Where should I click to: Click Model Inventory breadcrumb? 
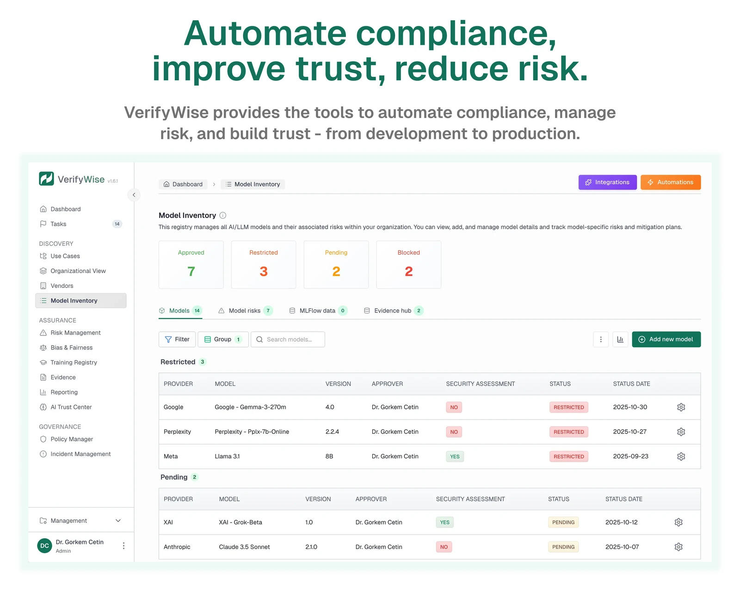[x=253, y=184]
